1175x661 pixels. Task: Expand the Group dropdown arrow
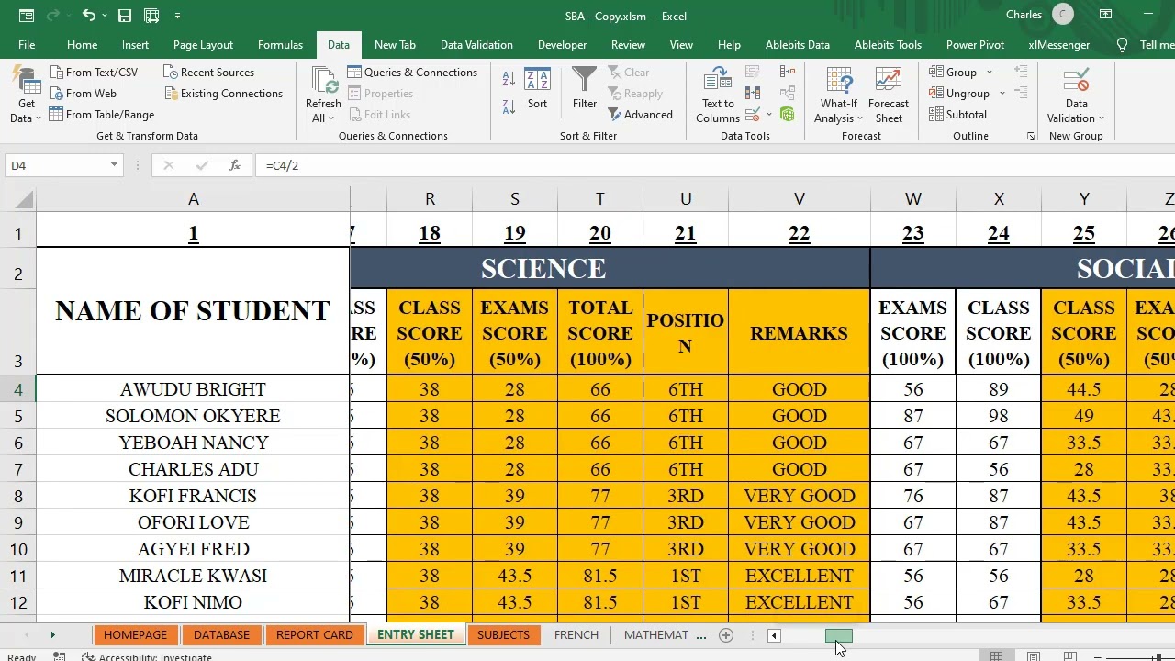990,72
